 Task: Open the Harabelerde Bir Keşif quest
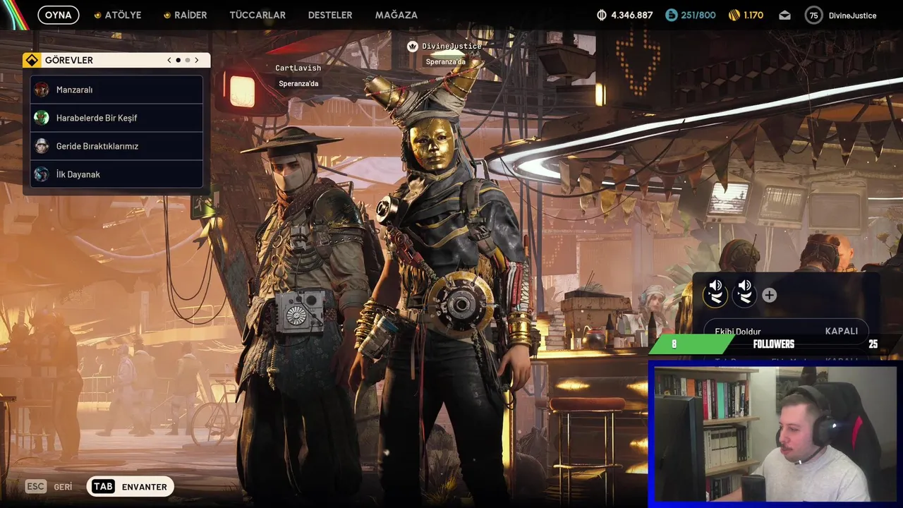(116, 118)
